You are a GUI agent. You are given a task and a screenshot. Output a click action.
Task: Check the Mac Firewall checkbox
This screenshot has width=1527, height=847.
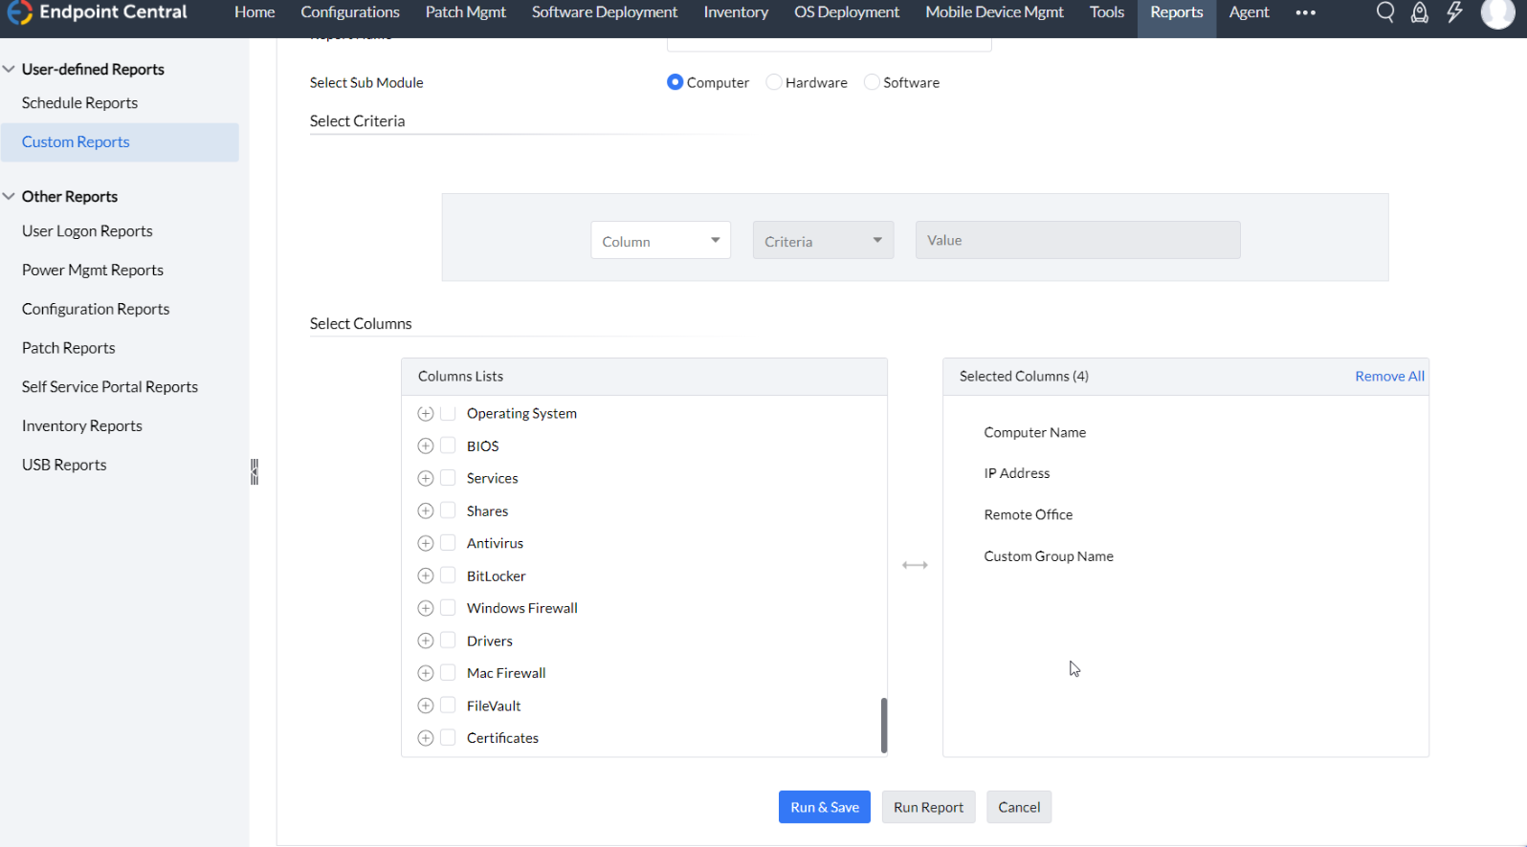click(x=448, y=673)
